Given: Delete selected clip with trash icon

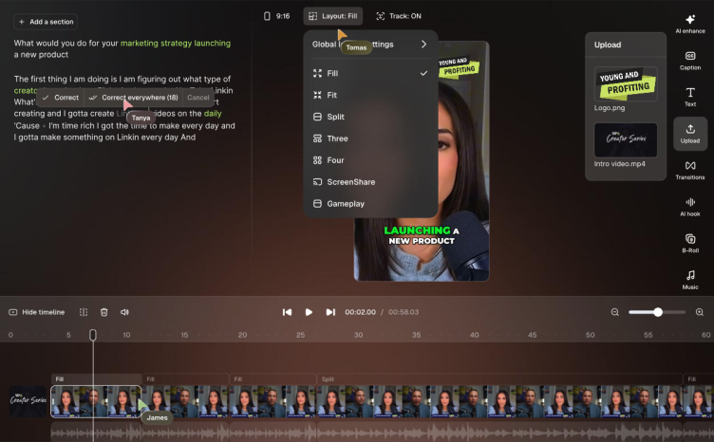Looking at the screenshot, I should (104, 312).
